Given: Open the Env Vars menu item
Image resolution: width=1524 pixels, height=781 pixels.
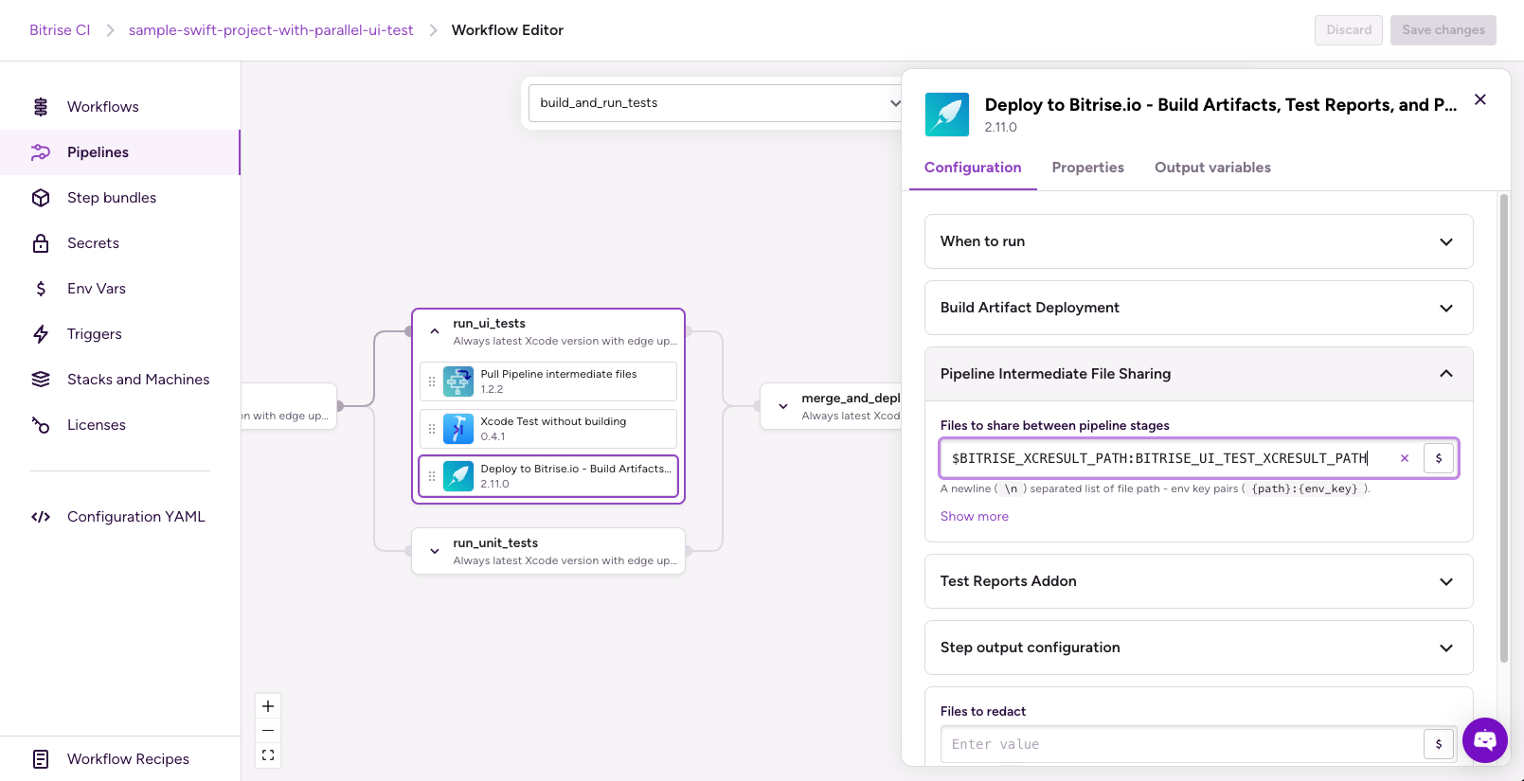Looking at the screenshot, I should click(x=119, y=289).
